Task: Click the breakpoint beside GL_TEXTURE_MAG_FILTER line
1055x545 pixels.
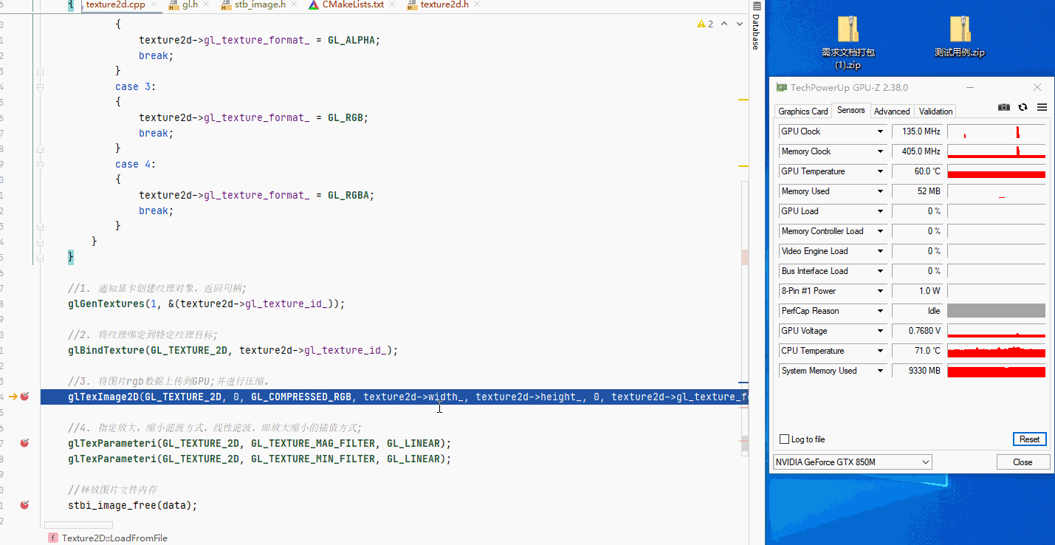Action: [x=24, y=443]
